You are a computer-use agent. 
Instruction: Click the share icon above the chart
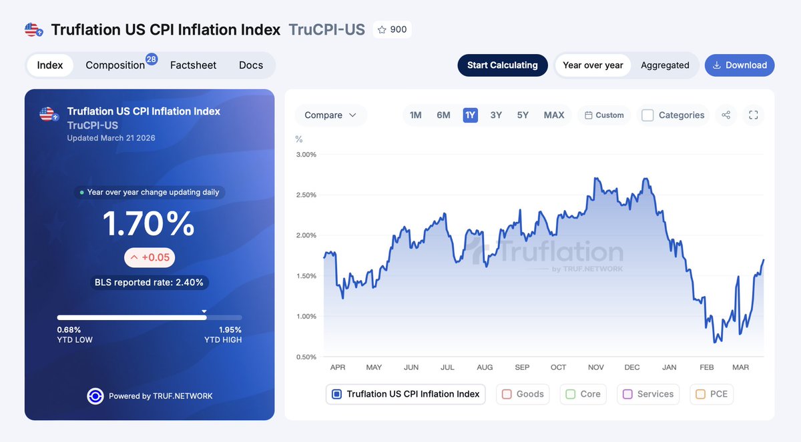pyautogui.click(x=726, y=115)
